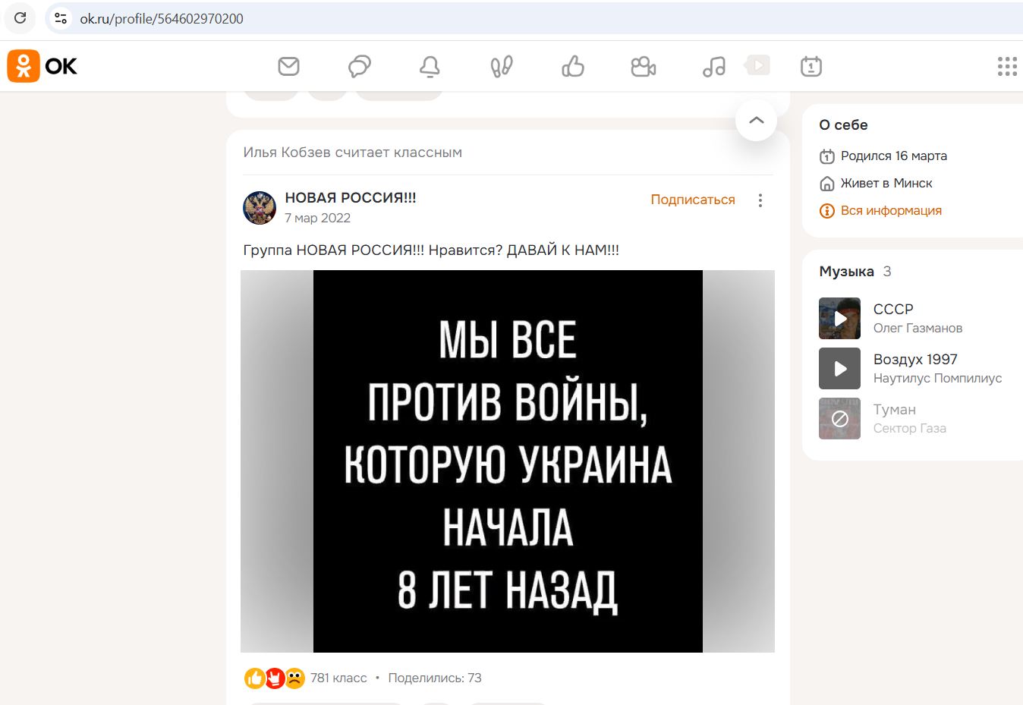Open discussions chat bubble icon
This screenshot has width=1023, height=705.
coord(359,67)
